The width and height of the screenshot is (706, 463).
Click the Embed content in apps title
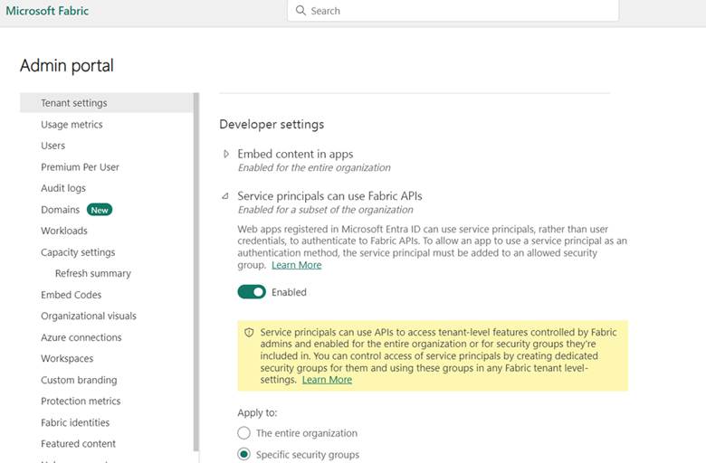tap(295, 154)
